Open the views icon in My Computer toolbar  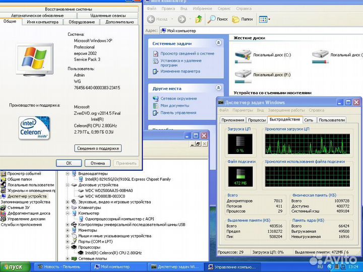(264, 19)
